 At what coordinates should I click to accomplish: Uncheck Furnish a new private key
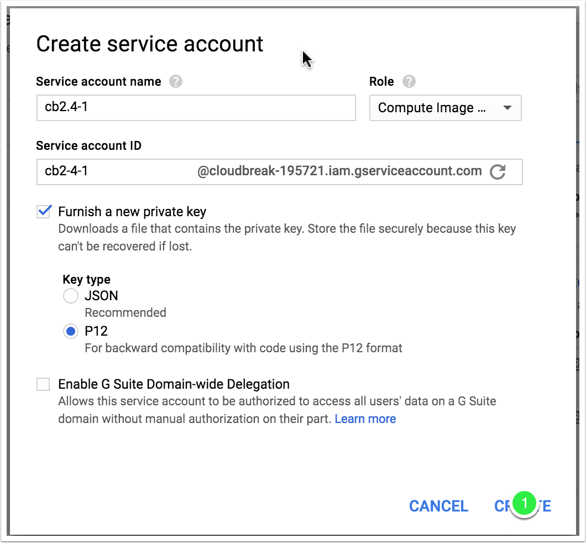pyautogui.click(x=43, y=211)
